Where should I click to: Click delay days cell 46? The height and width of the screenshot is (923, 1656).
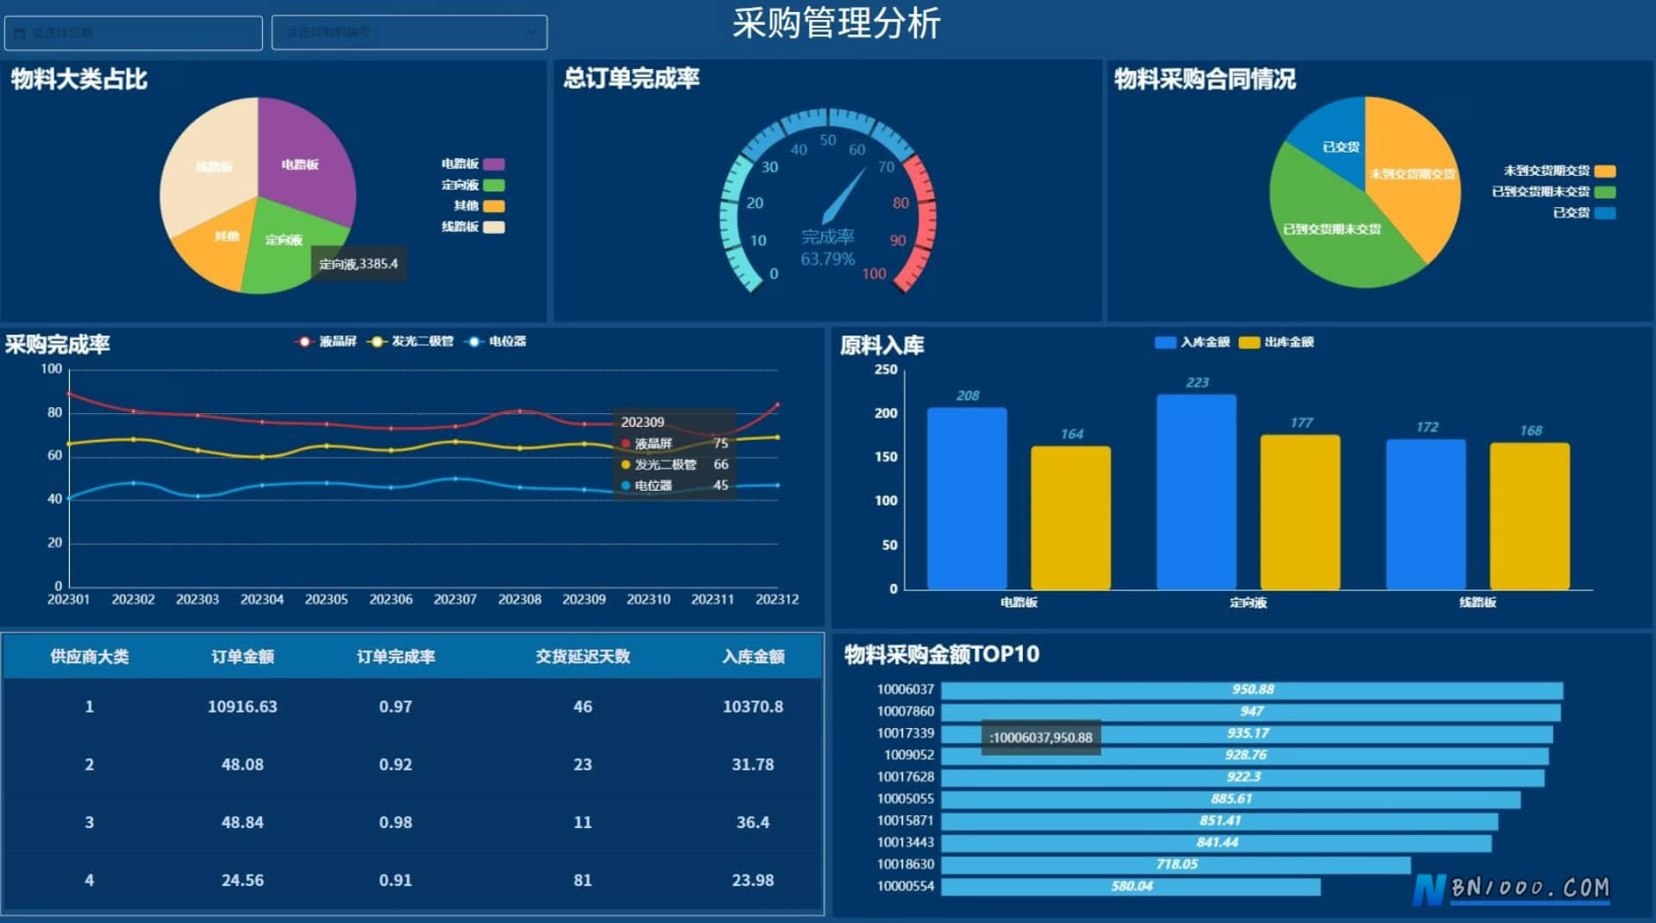tap(583, 706)
